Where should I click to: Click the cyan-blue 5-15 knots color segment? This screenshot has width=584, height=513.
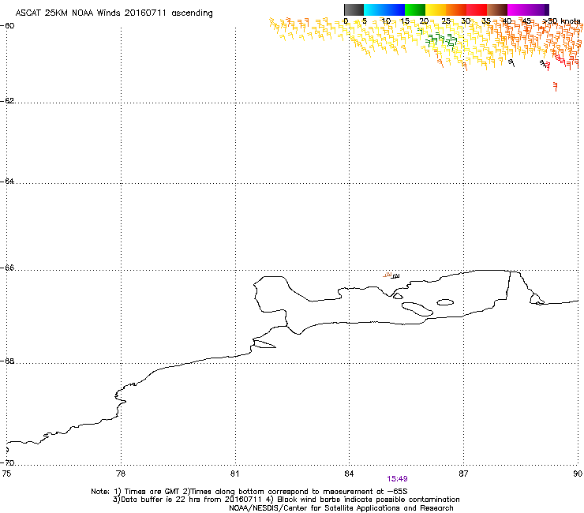tap(384, 9)
